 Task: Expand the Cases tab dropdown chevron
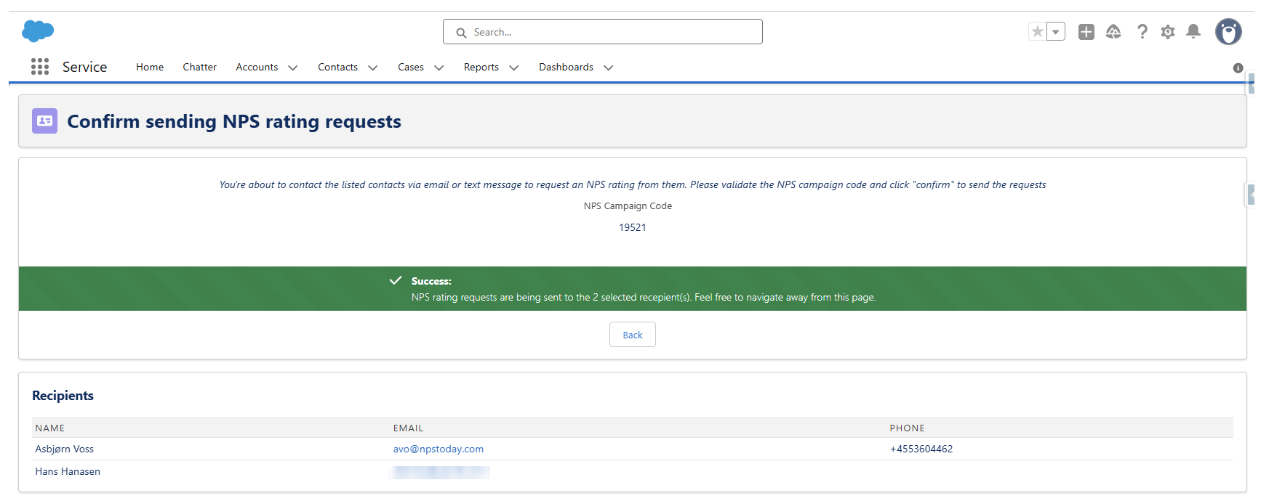coord(439,68)
